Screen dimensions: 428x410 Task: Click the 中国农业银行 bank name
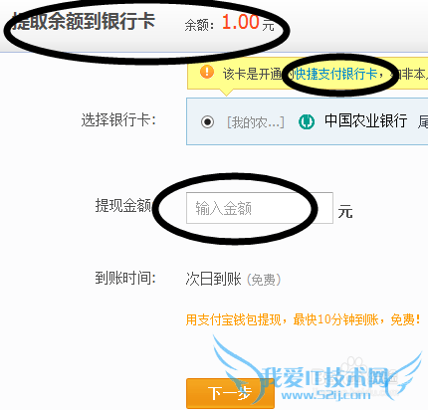click(x=365, y=120)
